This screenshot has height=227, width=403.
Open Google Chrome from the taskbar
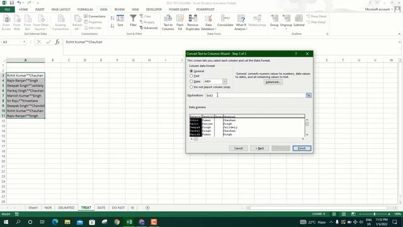[117, 222]
